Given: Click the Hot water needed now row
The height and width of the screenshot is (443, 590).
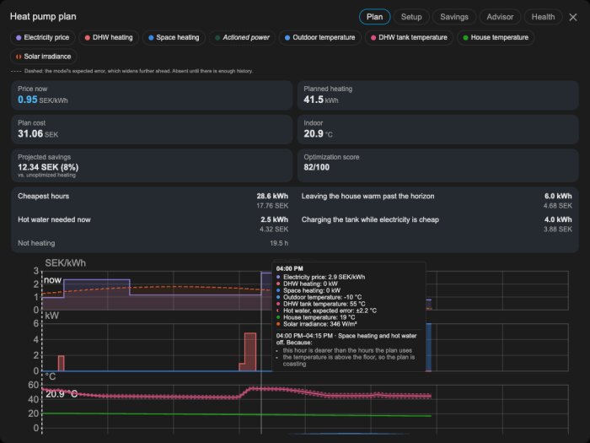Looking at the screenshot, I should click(153, 224).
